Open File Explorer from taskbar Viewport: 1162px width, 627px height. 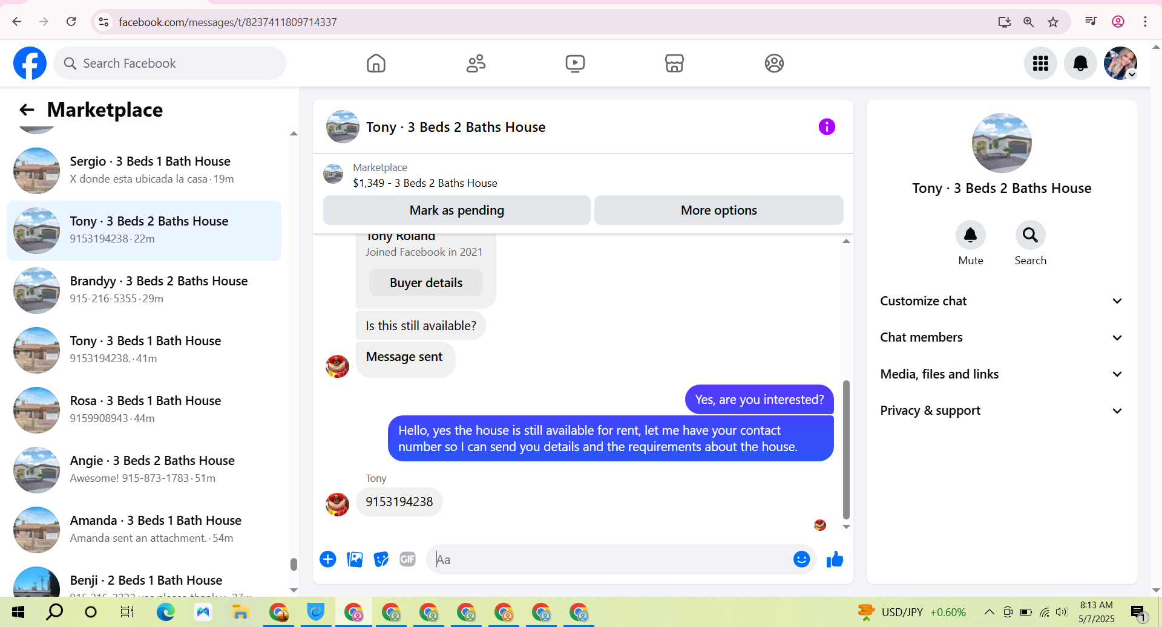(240, 612)
